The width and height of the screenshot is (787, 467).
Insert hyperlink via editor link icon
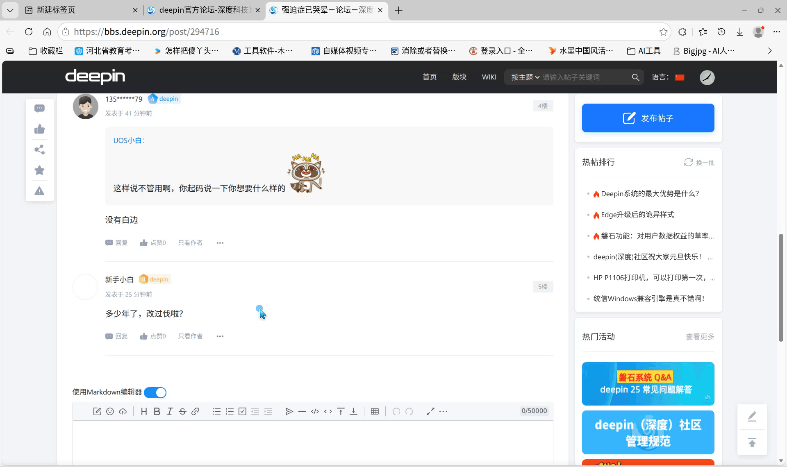pyautogui.click(x=195, y=411)
